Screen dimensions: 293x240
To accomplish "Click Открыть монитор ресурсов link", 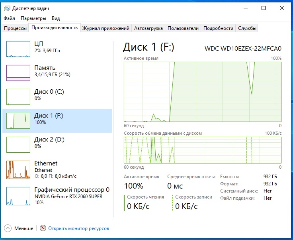I will (78, 228).
